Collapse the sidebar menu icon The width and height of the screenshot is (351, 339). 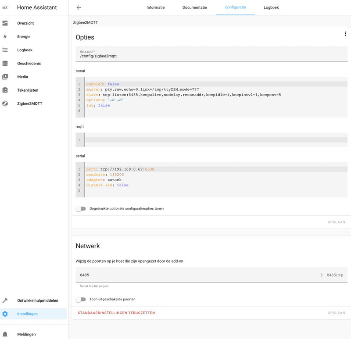tap(5, 7)
